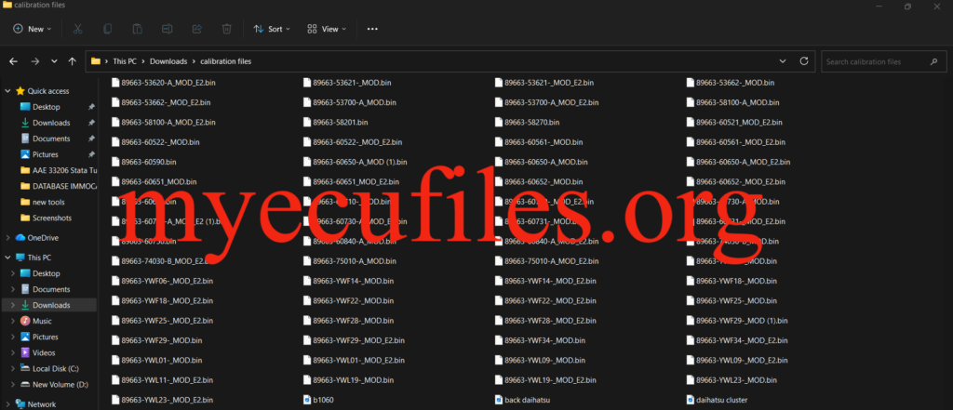Screen dimensions: 953x410
Task: Select Music under This PC
Action: point(43,321)
